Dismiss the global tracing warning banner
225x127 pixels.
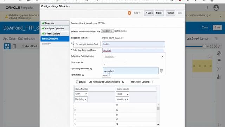(x=220, y=17)
